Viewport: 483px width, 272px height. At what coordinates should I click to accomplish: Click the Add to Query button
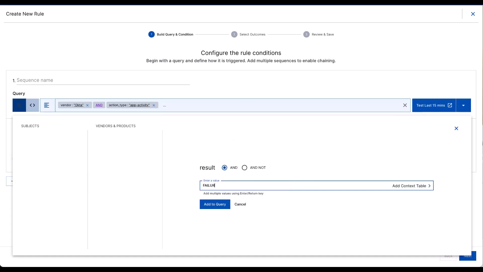(215, 204)
